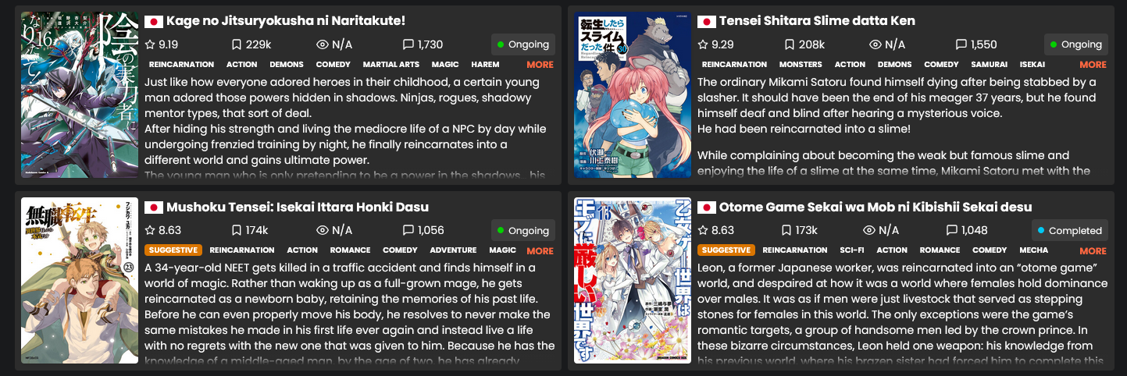Open the Mushoku Tensei cover thumbnail
1127x376 pixels.
[x=80, y=280]
